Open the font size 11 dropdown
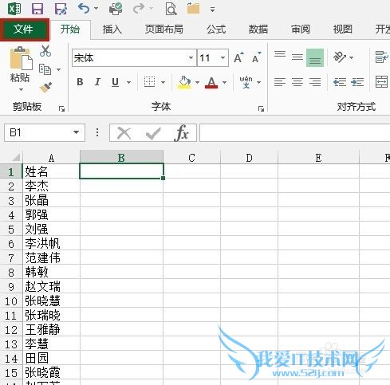The width and height of the screenshot is (390, 385). (223, 57)
